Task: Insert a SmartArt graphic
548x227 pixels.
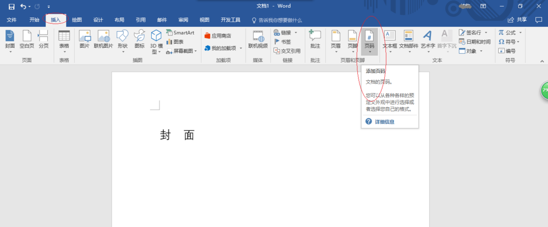Action: [x=180, y=33]
